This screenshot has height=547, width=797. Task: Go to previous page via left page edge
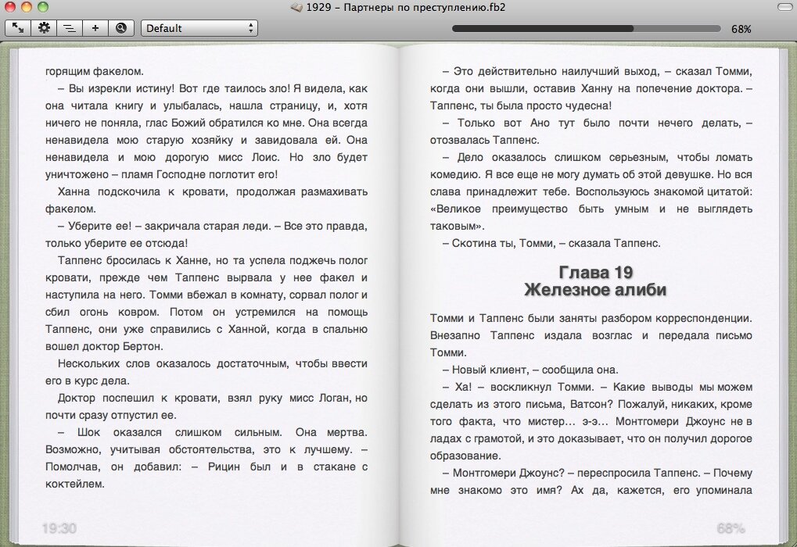pos(14,297)
